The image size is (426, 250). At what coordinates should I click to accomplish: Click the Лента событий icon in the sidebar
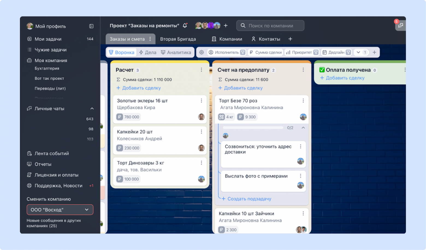(x=29, y=153)
